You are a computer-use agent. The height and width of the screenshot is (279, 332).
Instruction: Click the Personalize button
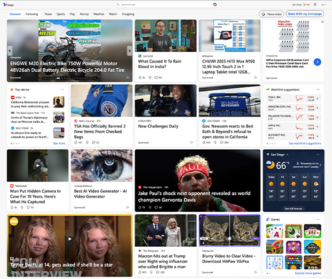pos(271,14)
